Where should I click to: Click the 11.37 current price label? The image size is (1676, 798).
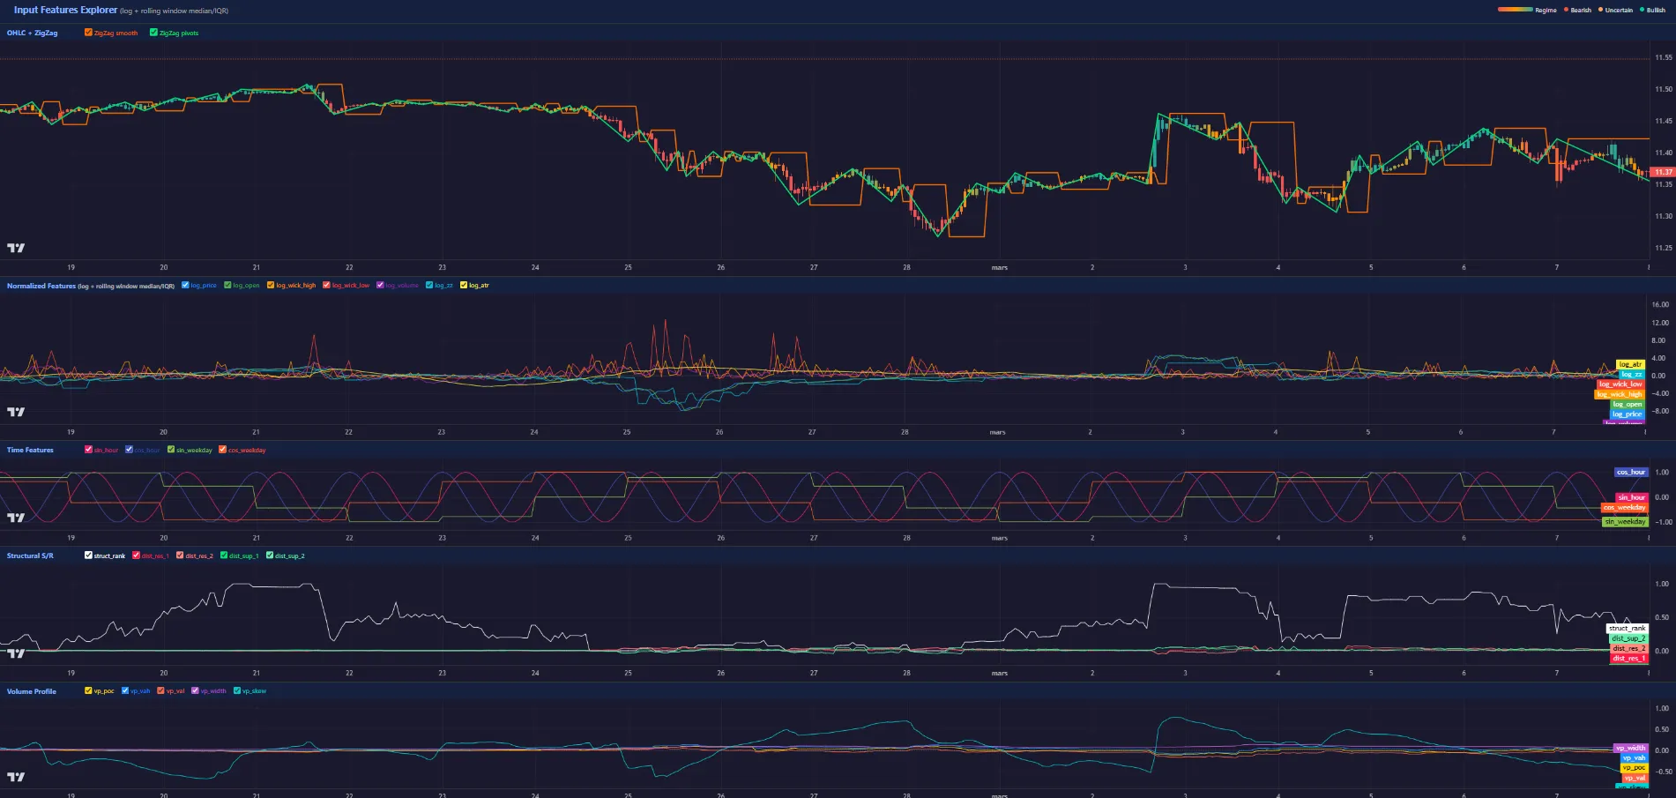[1662, 172]
